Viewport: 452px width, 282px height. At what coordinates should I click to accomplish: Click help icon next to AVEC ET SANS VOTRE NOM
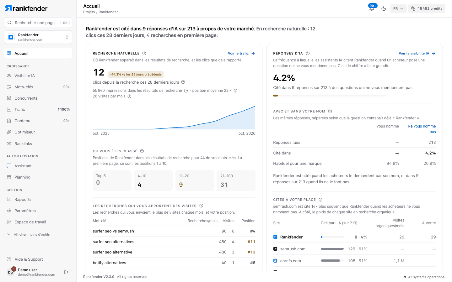click(x=330, y=111)
